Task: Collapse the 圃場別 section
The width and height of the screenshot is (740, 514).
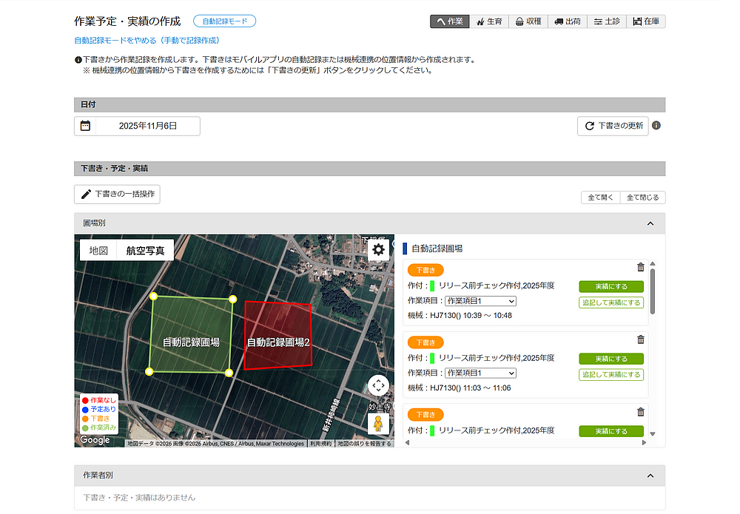Action: point(650,223)
